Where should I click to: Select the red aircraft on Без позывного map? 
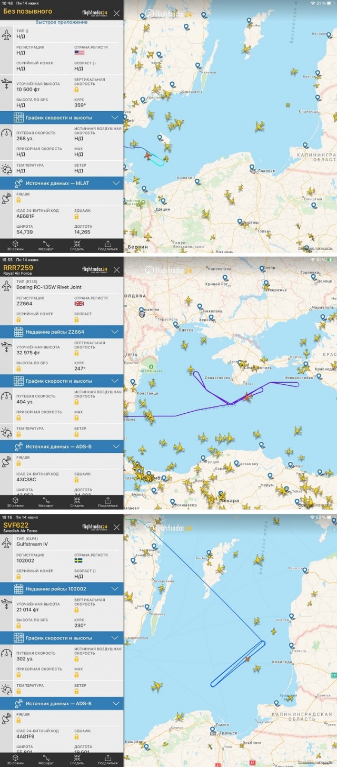tap(148, 156)
